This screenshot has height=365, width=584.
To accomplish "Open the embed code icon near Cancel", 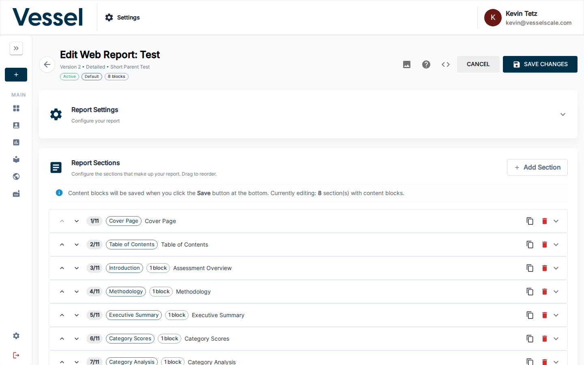I will pos(445,64).
